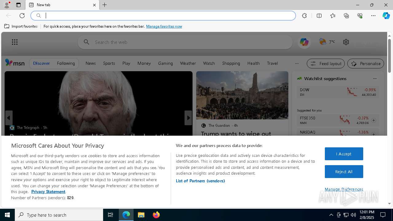393x221 pixels.
Task: Open the Shopping menu item
Action: coord(231,63)
